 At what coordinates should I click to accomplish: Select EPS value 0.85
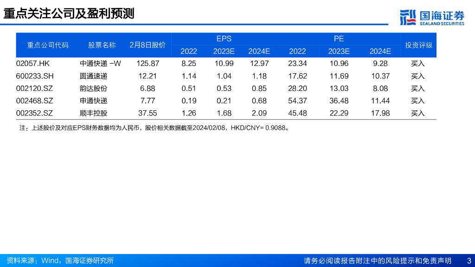point(259,89)
